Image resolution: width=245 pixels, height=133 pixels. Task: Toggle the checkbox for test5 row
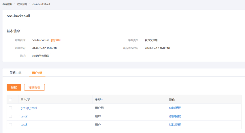pyautogui.click(x=10, y=125)
